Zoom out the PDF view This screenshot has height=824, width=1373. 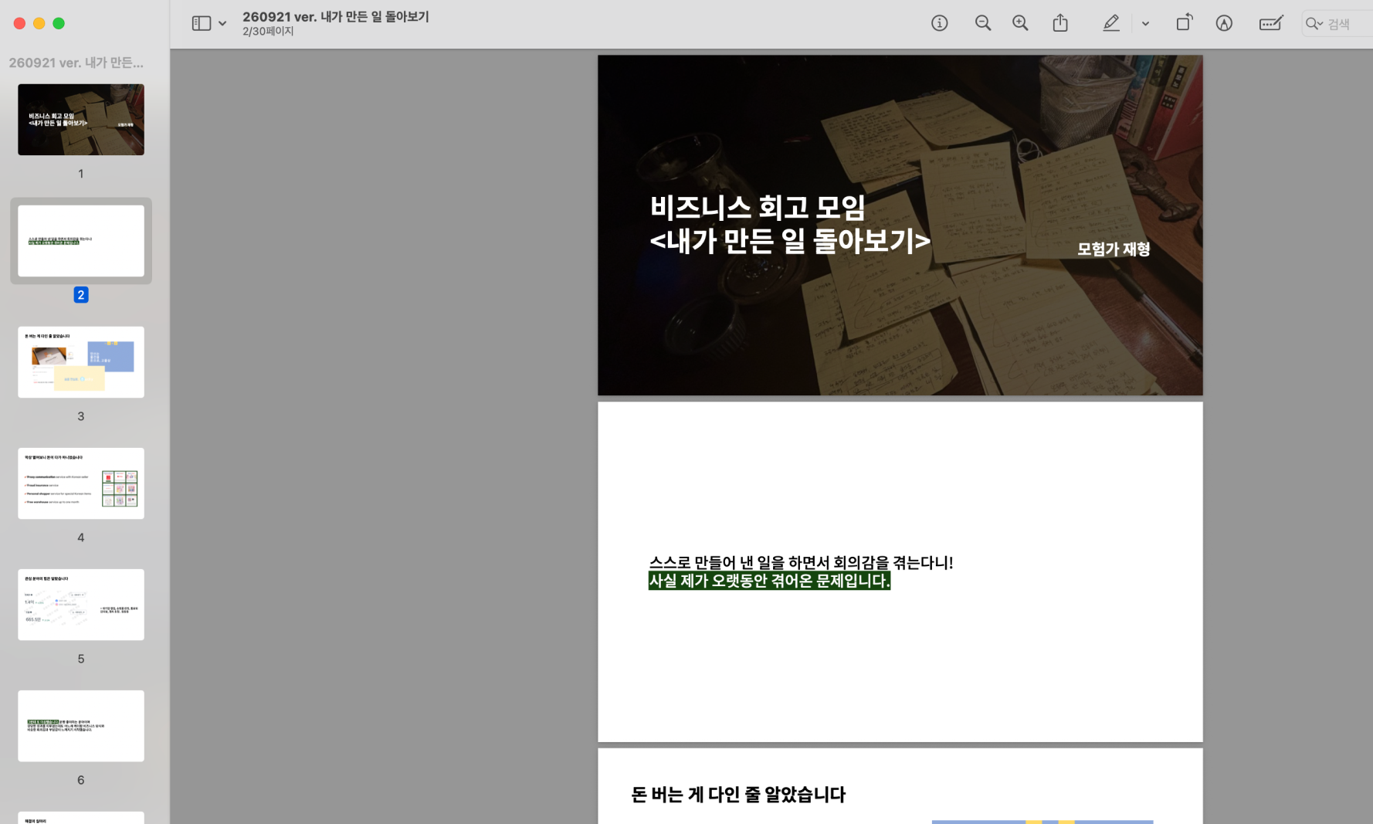point(982,23)
